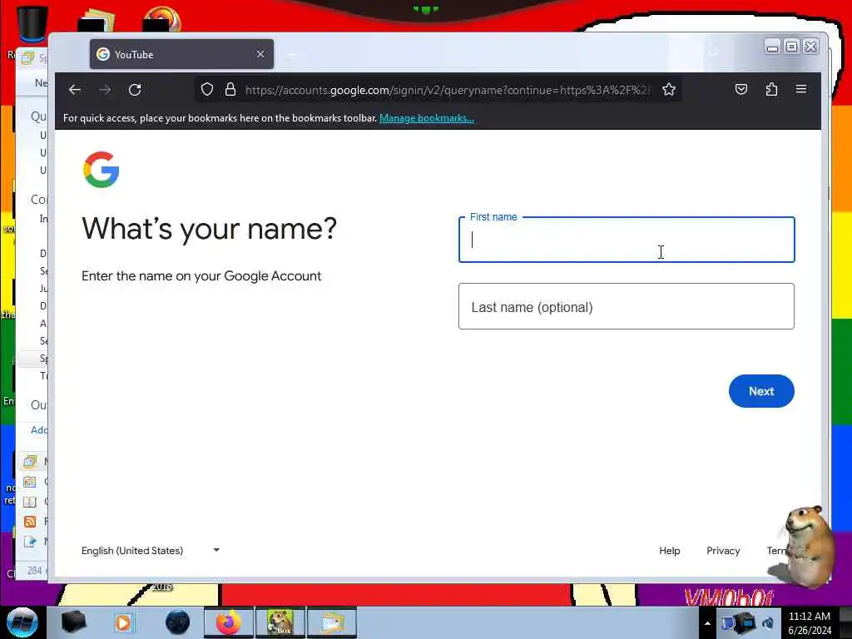Viewport: 852px width, 639px height.
Task: Show hidden system tray icons
Action: pos(707,623)
